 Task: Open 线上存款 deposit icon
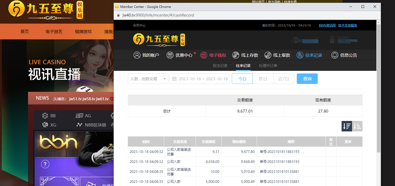pos(236,55)
